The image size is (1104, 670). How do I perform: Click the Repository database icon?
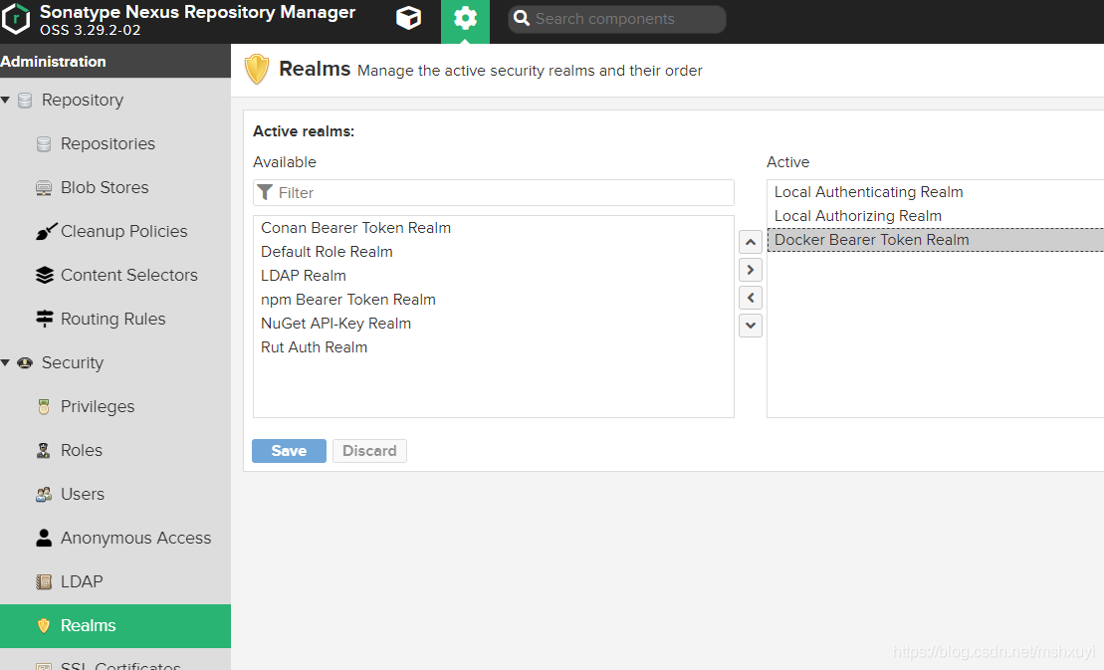click(25, 100)
